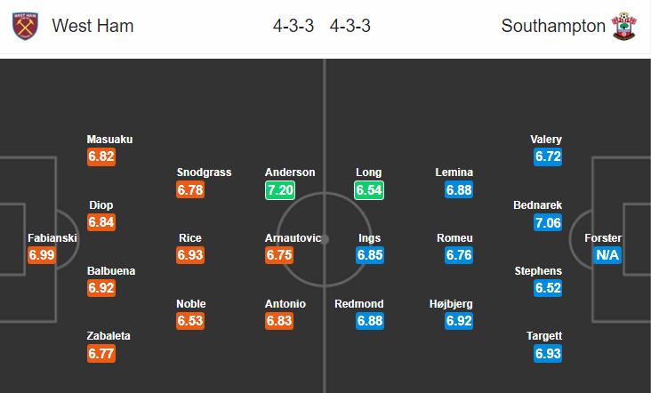
Task: Click Valery's player name
Action: tap(546, 139)
